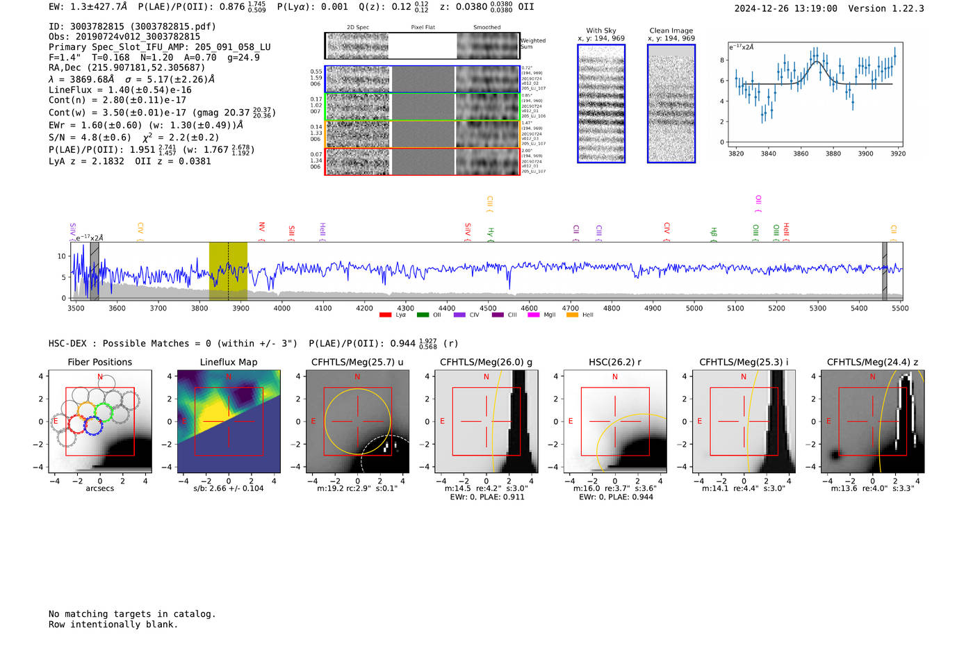The height and width of the screenshot is (662, 973).
Task: Click the yellow highlighted emission line region
Action: point(228,271)
